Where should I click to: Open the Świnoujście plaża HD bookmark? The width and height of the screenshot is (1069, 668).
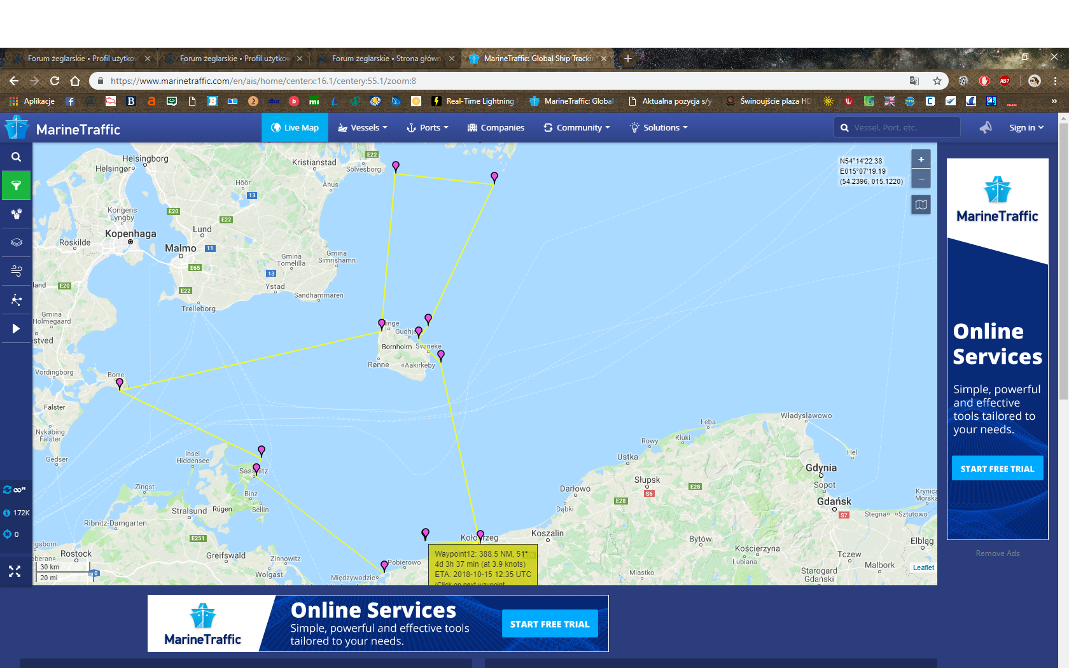point(769,101)
